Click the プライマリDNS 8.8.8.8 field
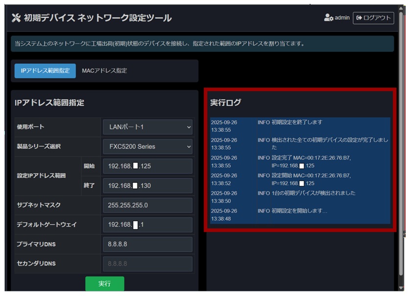Image resolution: width=410 pixels, height=296 pixels. [x=148, y=244]
